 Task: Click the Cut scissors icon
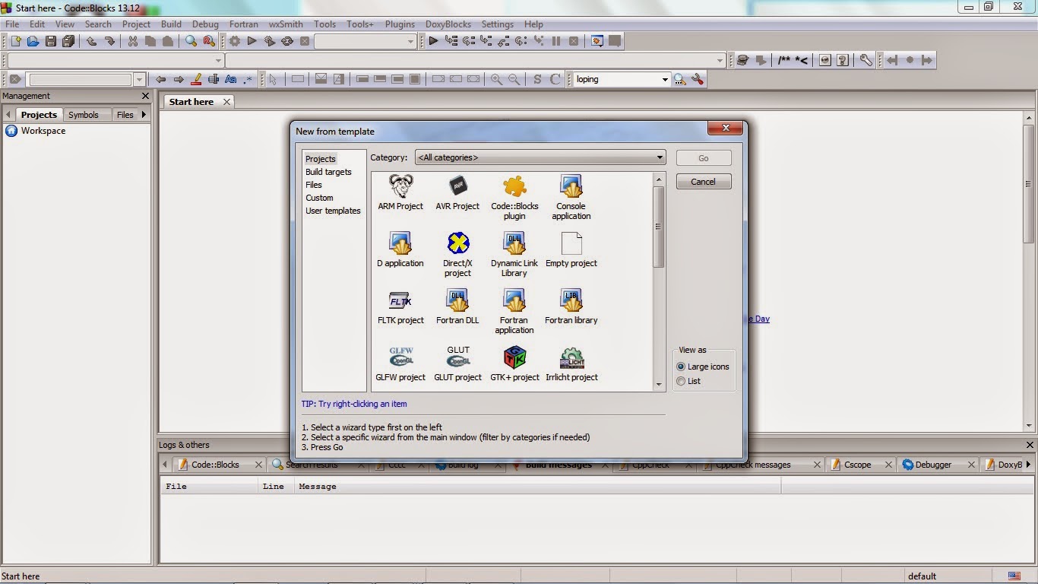click(x=132, y=41)
